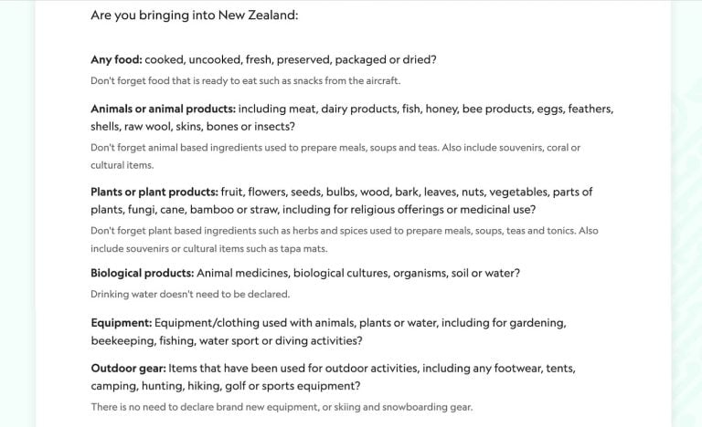Click the bold 'Any food:' label
This screenshot has height=427, width=702.
tap(116, 60)
